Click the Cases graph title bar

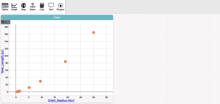[57, 18]
